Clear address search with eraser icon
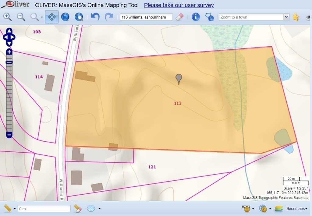The image size is (312, 216). [180, 17]
